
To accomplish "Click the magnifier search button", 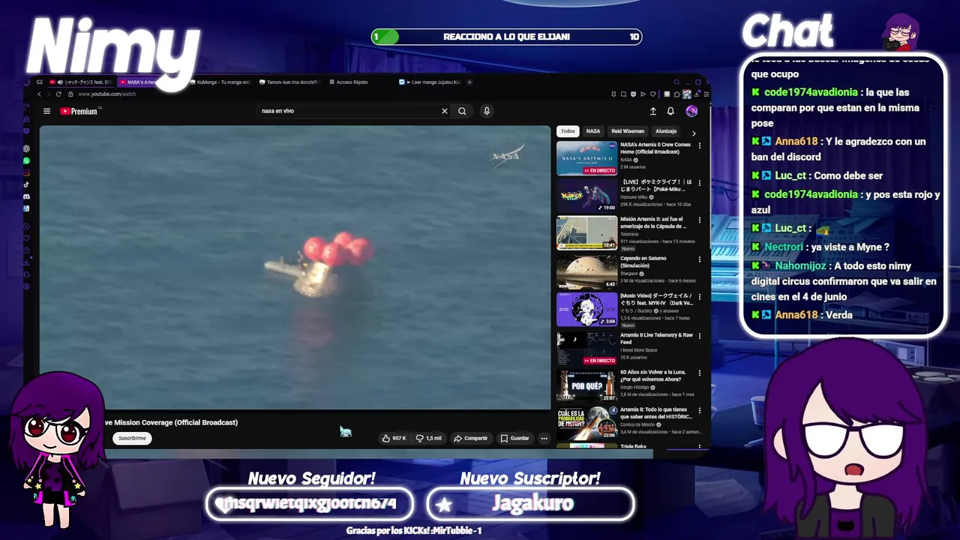I will [462, 111].
